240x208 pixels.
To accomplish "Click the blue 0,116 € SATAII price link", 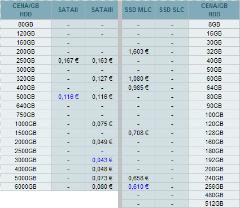I will click(68, 97).
